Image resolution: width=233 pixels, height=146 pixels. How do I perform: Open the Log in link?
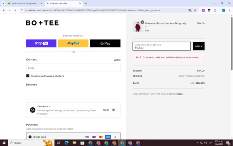pyautogui.click(x=117, y=59)
